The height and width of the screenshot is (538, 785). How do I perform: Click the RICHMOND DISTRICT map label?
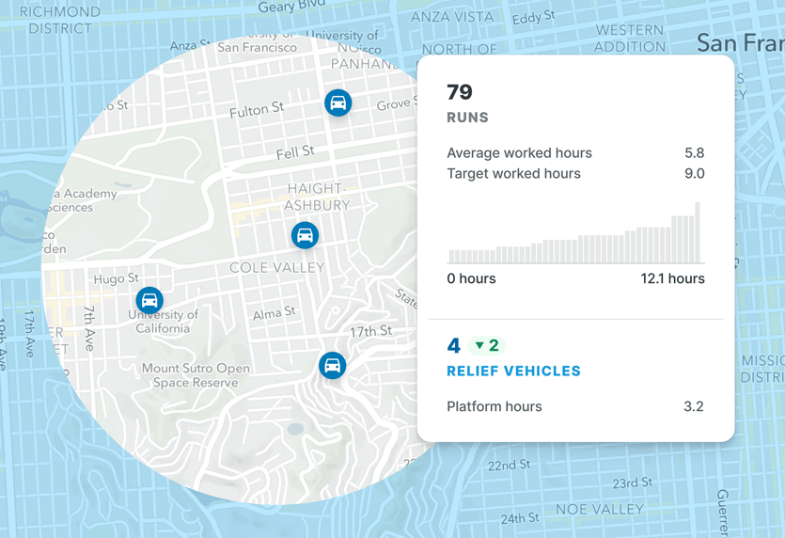[x=59, y=20]
